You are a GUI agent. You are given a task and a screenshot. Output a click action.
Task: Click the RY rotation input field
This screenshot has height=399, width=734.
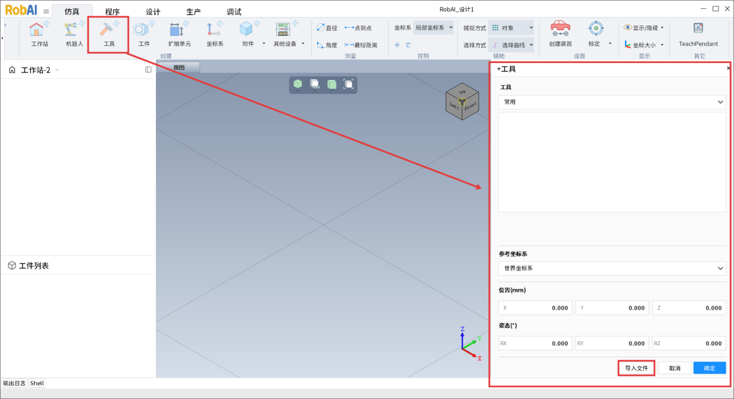[612, 343]
